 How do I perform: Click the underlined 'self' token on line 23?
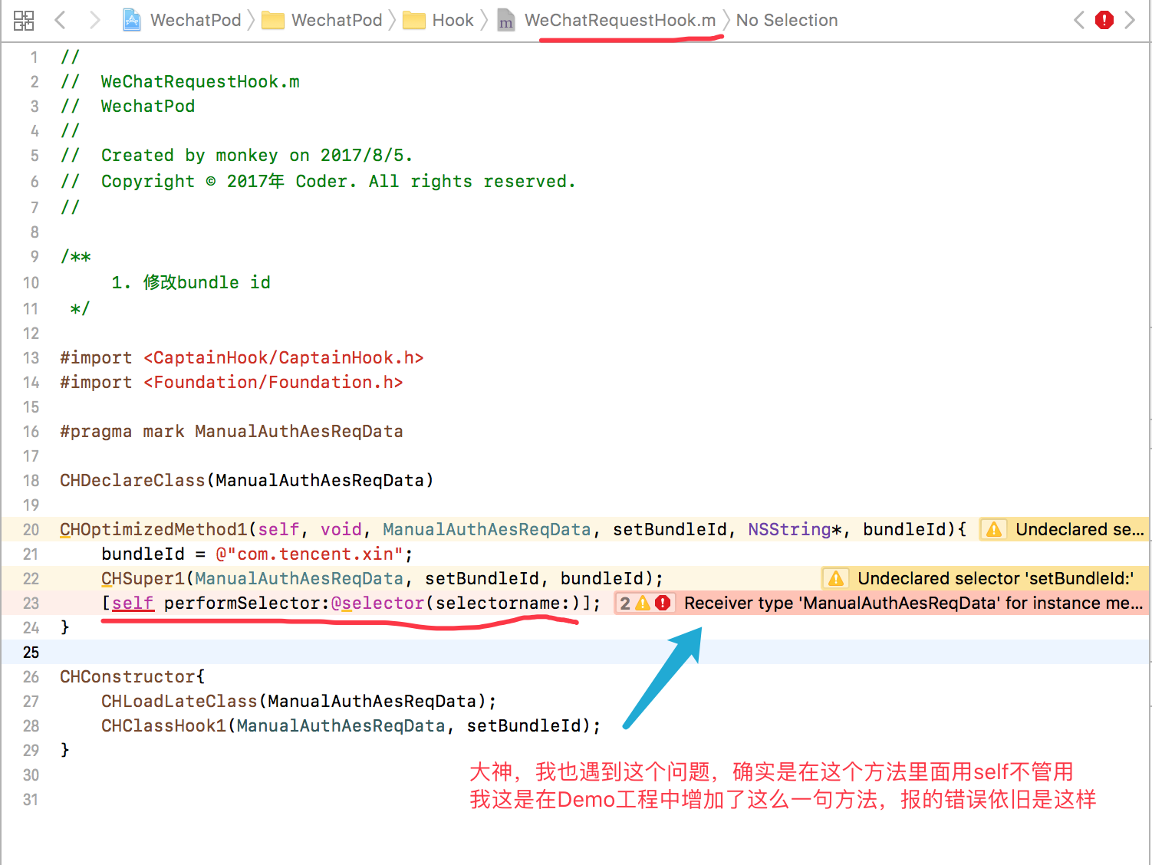click(132, 603)
